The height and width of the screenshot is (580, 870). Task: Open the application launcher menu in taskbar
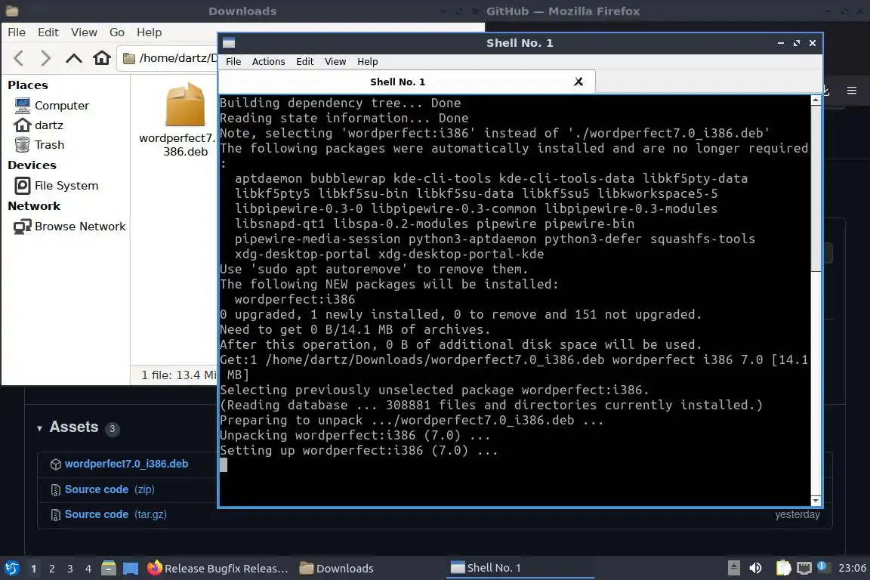click(11, 569)
